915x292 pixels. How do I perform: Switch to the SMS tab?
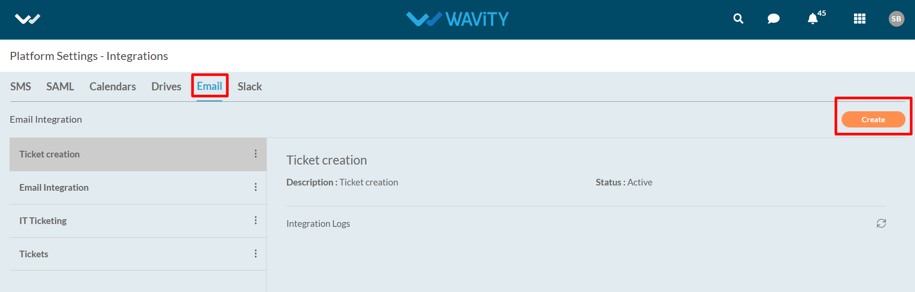[20, 87]
